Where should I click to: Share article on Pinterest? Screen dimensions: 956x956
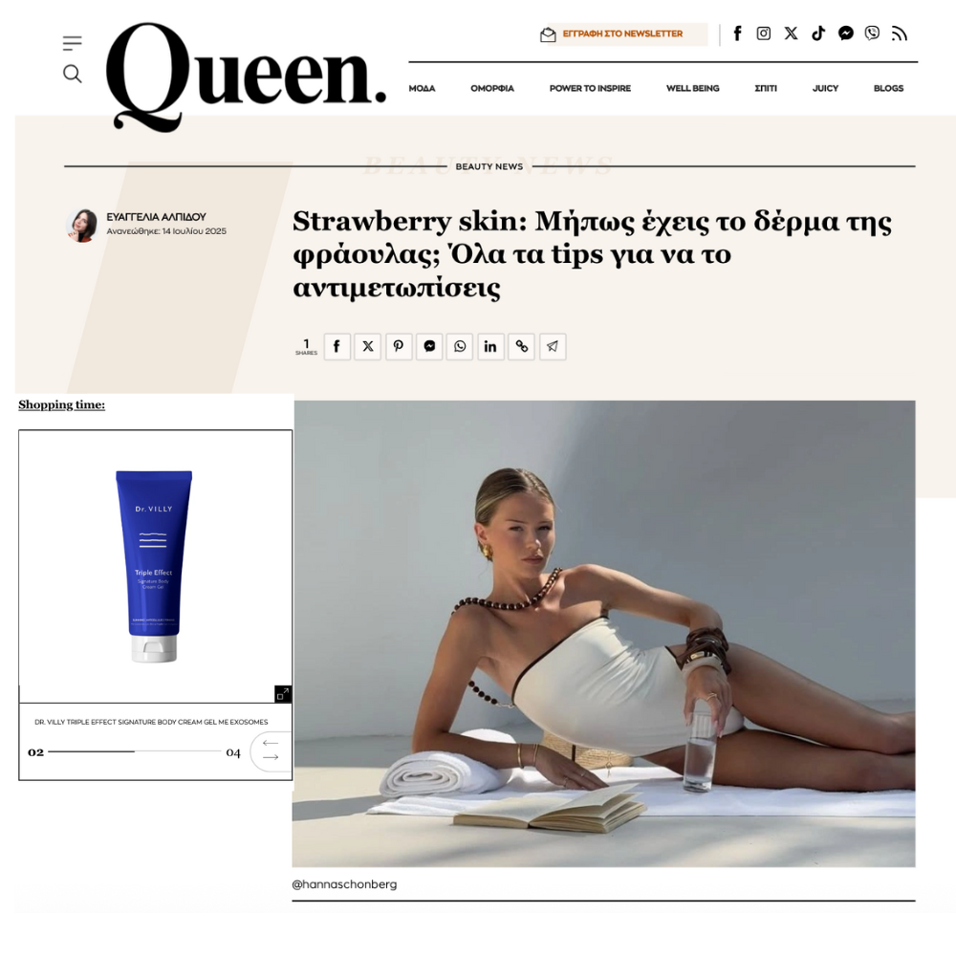click(399, 346)
